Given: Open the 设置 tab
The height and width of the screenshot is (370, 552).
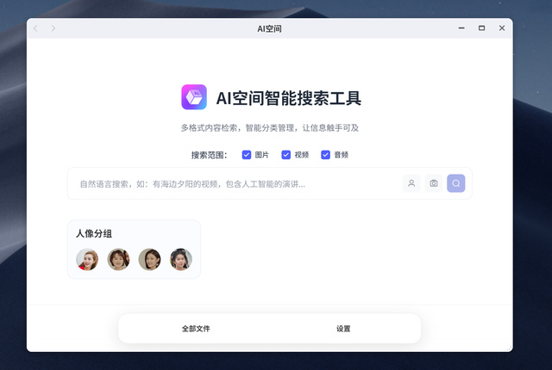Looking at the screenshot, I should pyautogui.click(x=343, y=329).
